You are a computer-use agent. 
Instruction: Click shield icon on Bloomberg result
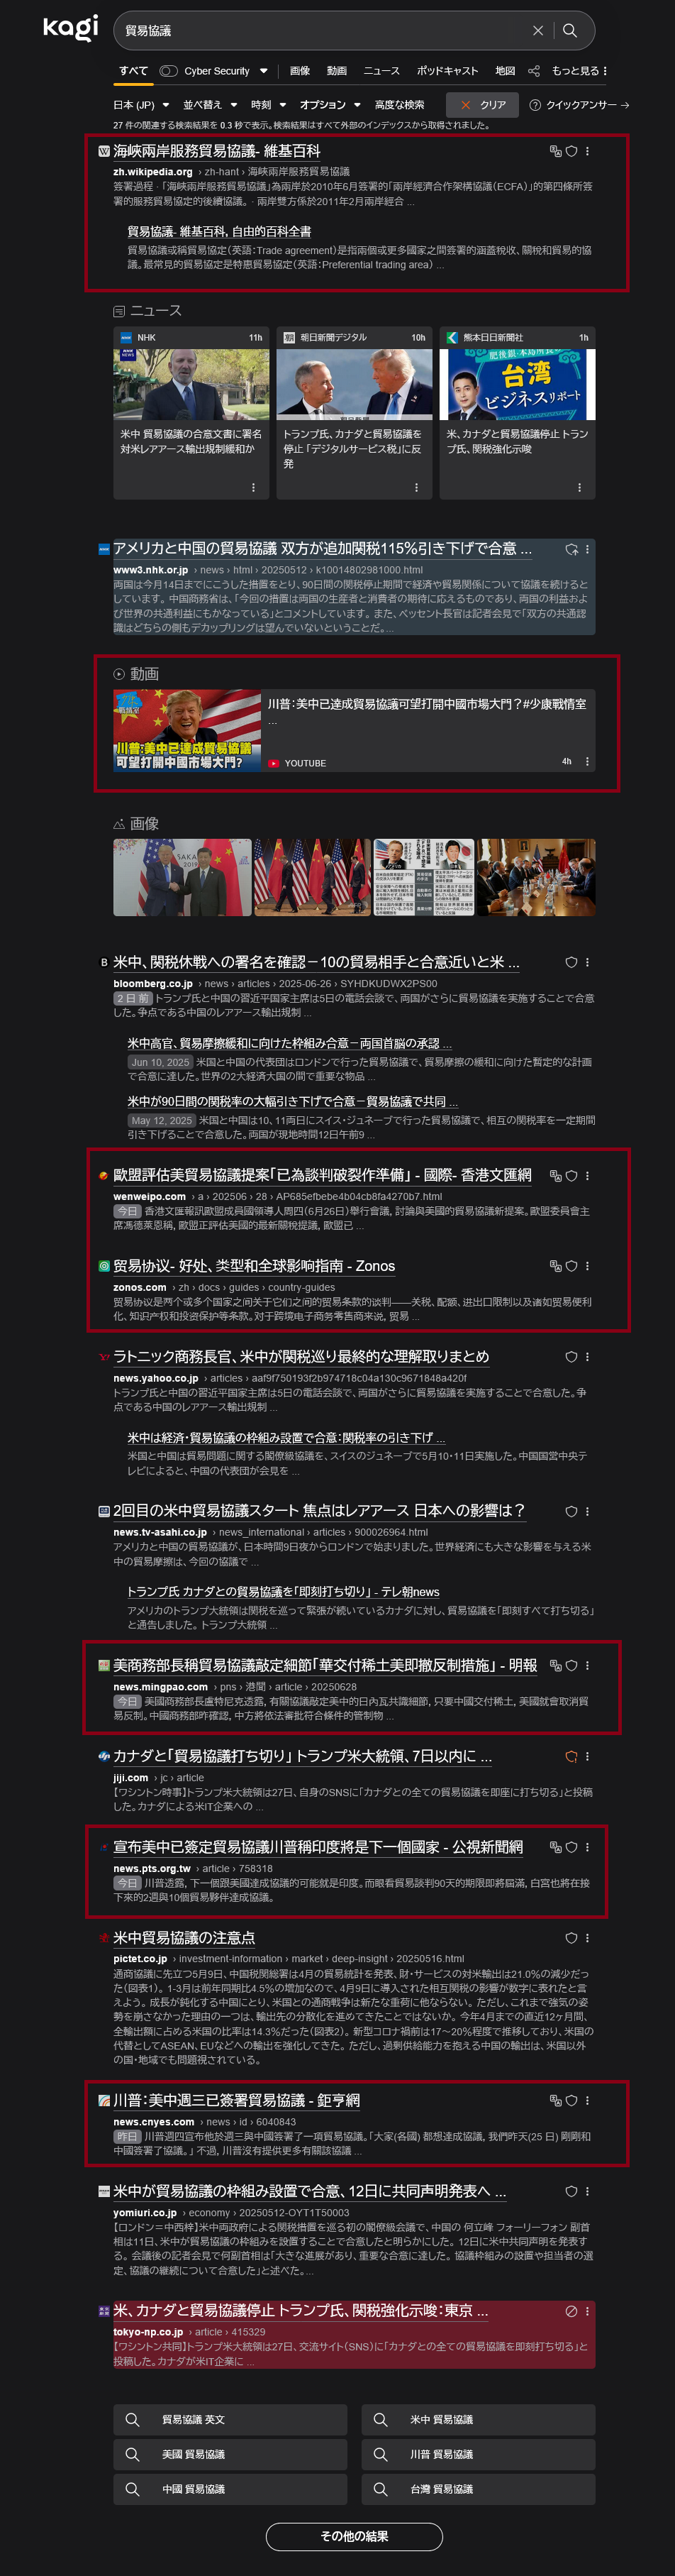571,962
